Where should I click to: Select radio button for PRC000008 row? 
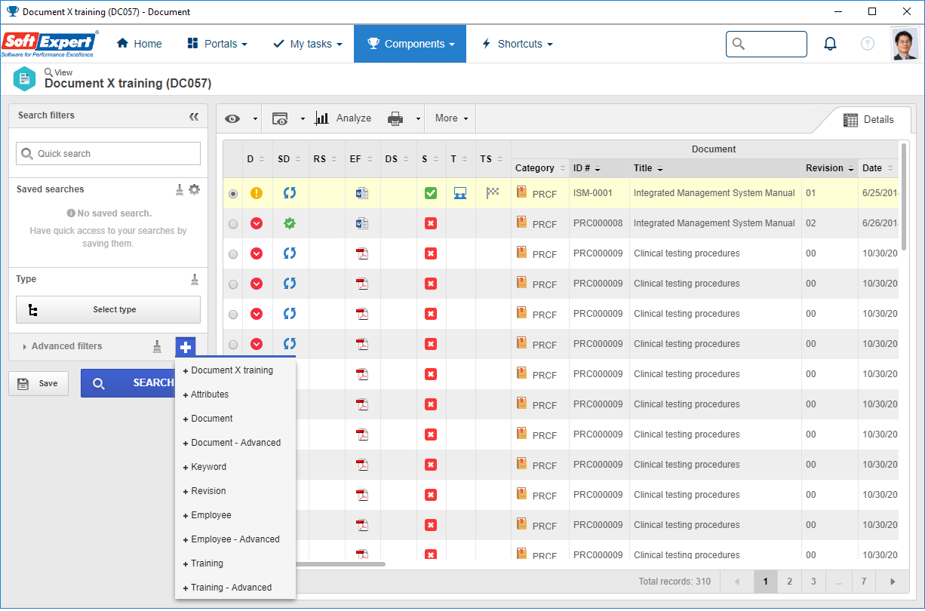(233, 224)
